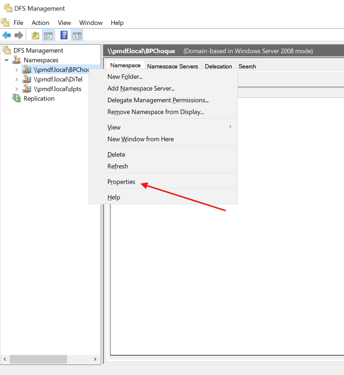Viewport: 344px width, 375px height.
Task: Collapse the Namespaces tree node
Action: coord(6,60)
